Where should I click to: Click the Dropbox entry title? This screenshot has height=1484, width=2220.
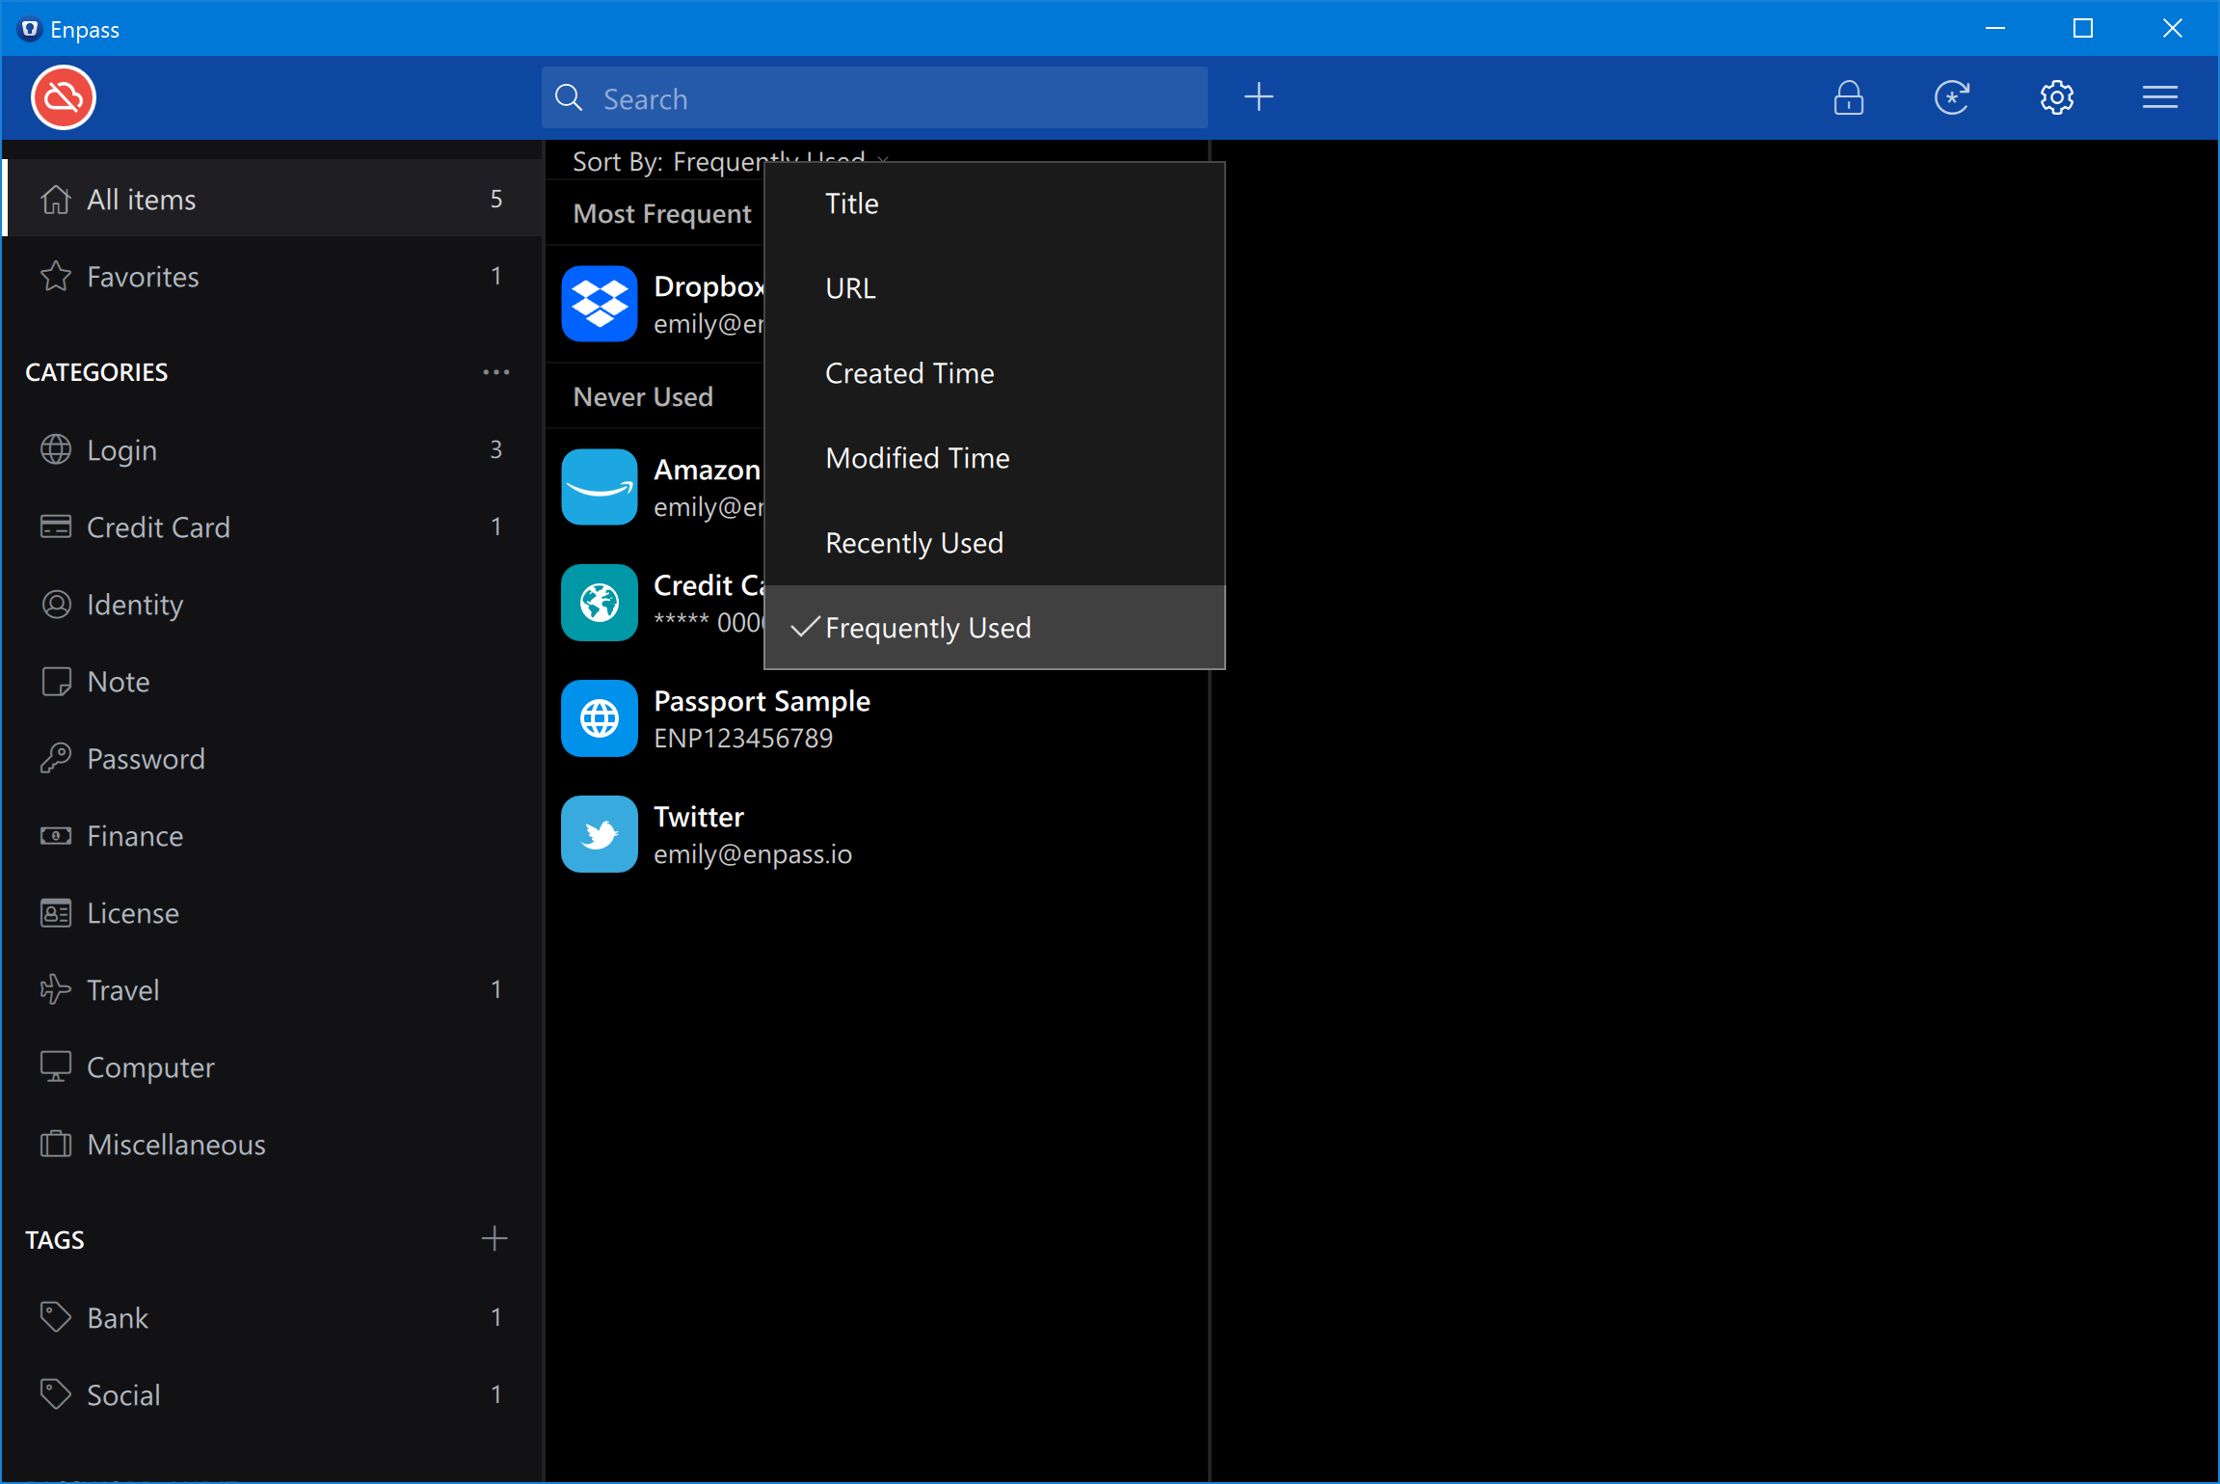pyautogui.click(x=709, y=286)
